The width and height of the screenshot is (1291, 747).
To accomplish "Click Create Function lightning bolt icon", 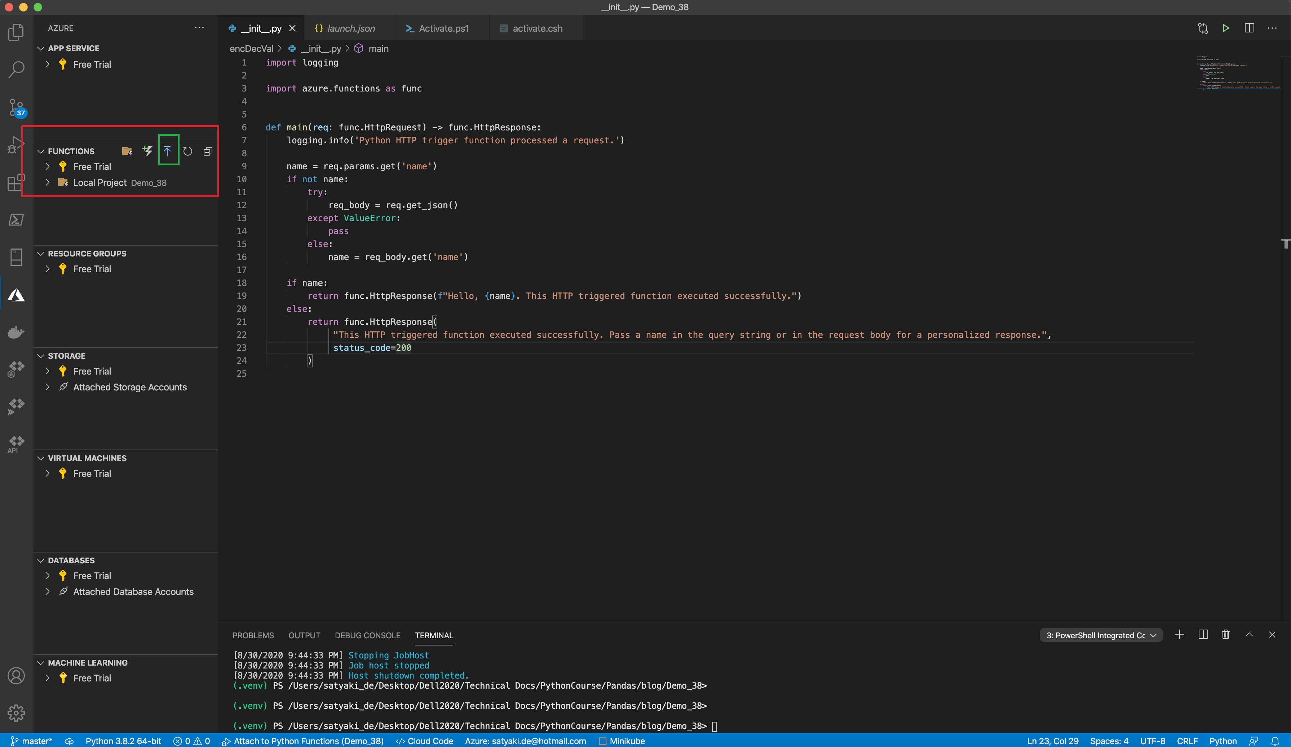I will (147, 151).
